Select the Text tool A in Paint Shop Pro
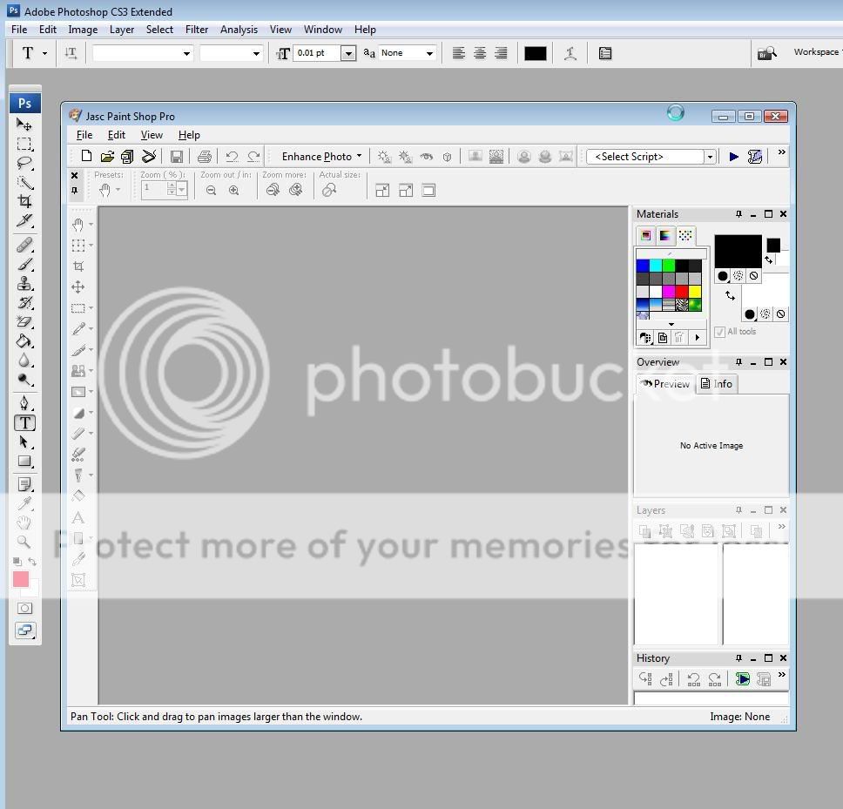Viewport: 843px width, 809px height. (78, 517)
